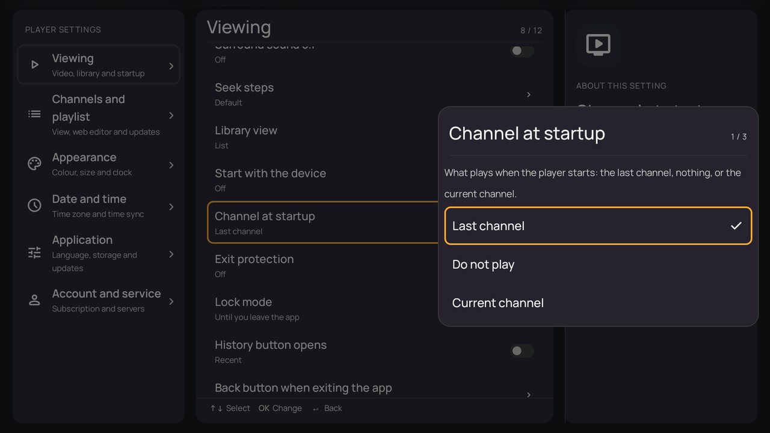Choose the Last channel option

tap(598, 226)
